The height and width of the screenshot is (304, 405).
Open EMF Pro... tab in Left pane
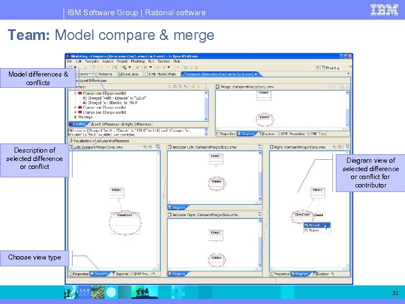140,274
